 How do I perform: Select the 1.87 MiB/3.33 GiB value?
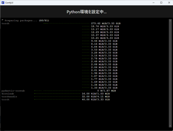click(104, 76)
